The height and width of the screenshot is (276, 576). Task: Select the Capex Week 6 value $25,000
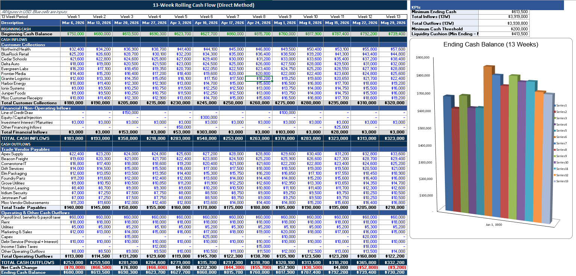(206, 237)
